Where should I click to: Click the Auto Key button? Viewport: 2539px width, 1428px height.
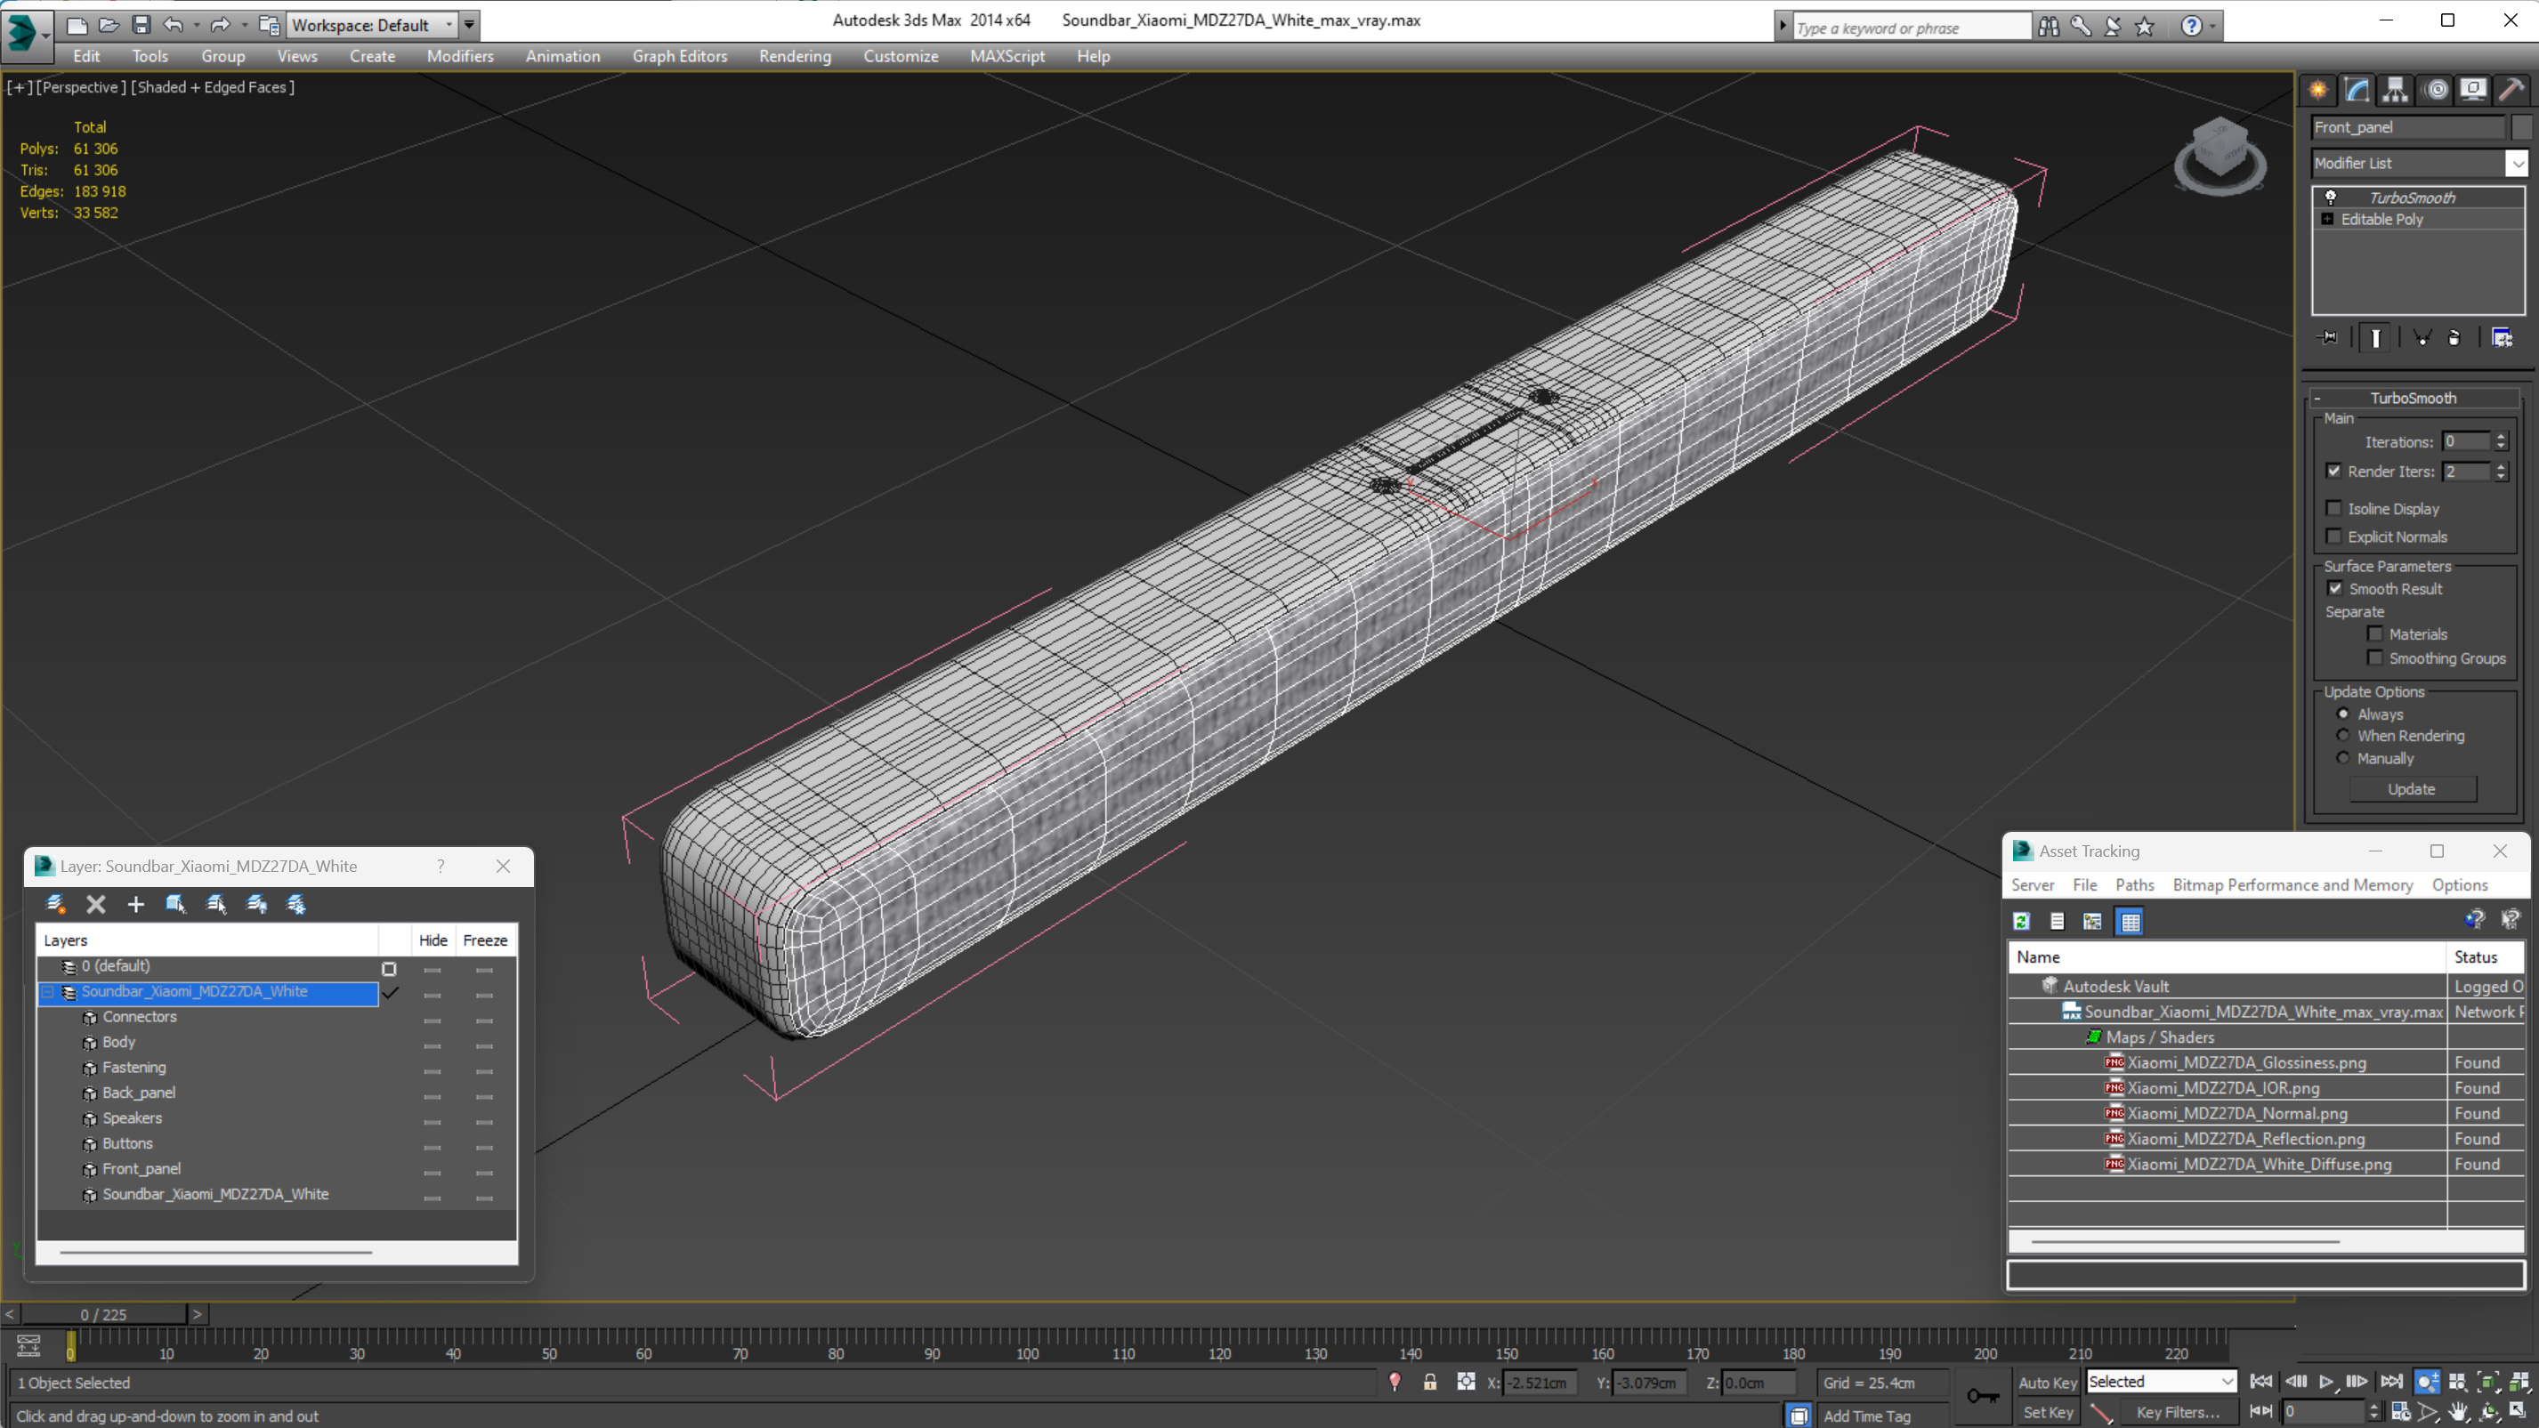[x=2047, y=1383]
